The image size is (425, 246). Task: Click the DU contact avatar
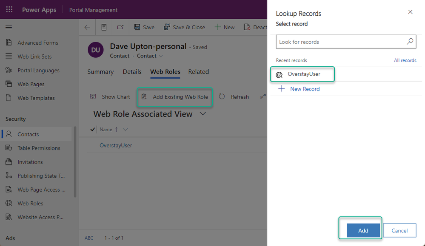click(x=96, y=50)
